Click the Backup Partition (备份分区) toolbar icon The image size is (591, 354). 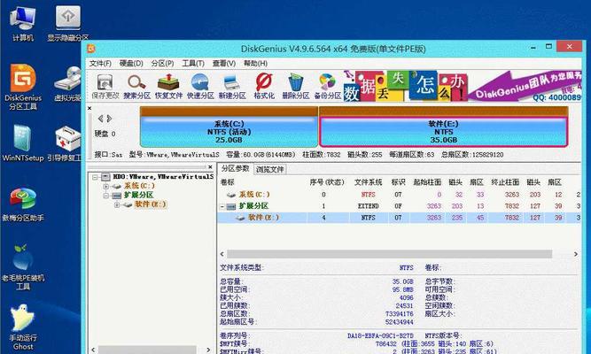[328, 87]
